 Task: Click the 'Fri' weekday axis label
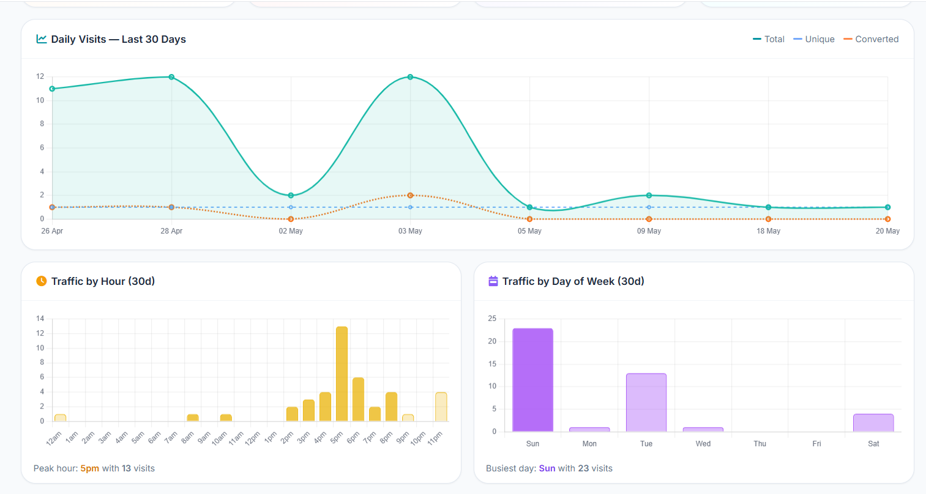tap(816, 444)
